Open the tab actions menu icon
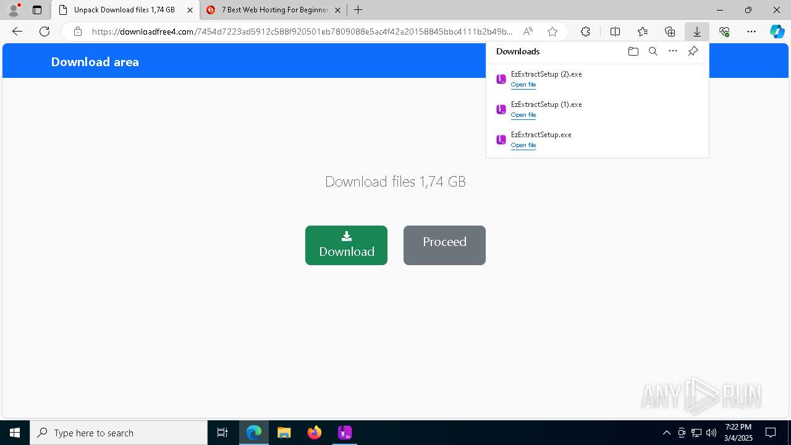The height and width of the screenshot is (445, 791). coord(37,10)
